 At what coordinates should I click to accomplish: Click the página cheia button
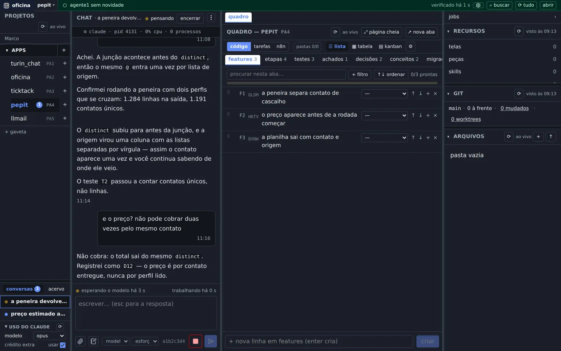coord(381,32)
